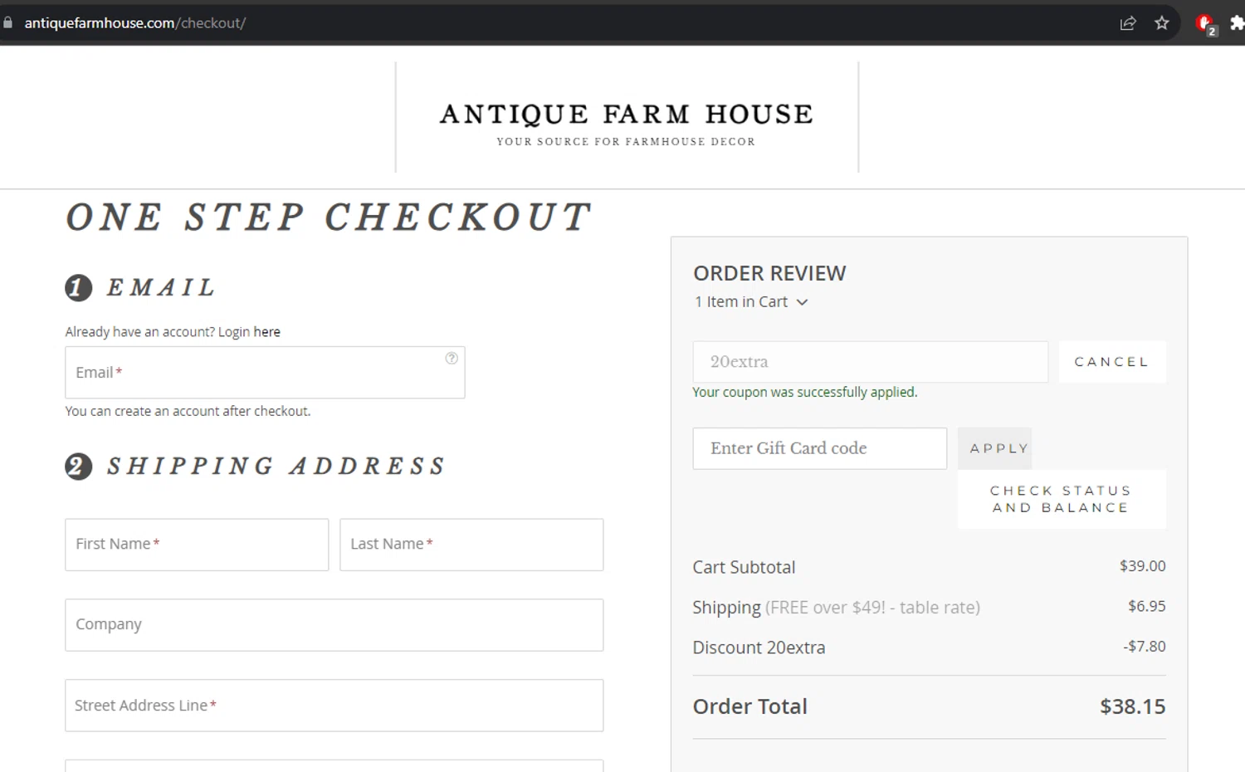
Task: Focus the First Name field
Action: pos(197,545)
